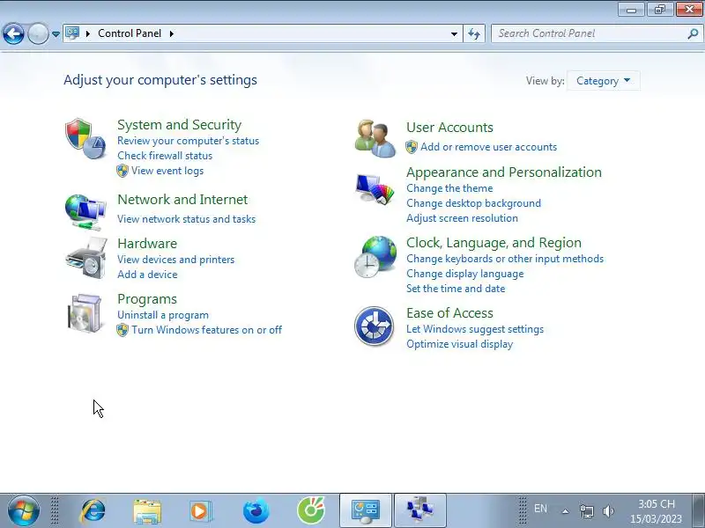Image resolution: width=705 pixels, height=528 pixels.
Task: Click Change keyboards or other input methods
Action: pos(504,259)
